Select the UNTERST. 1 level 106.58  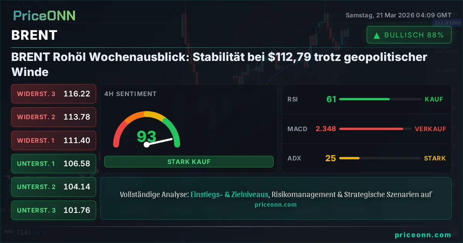54,164
